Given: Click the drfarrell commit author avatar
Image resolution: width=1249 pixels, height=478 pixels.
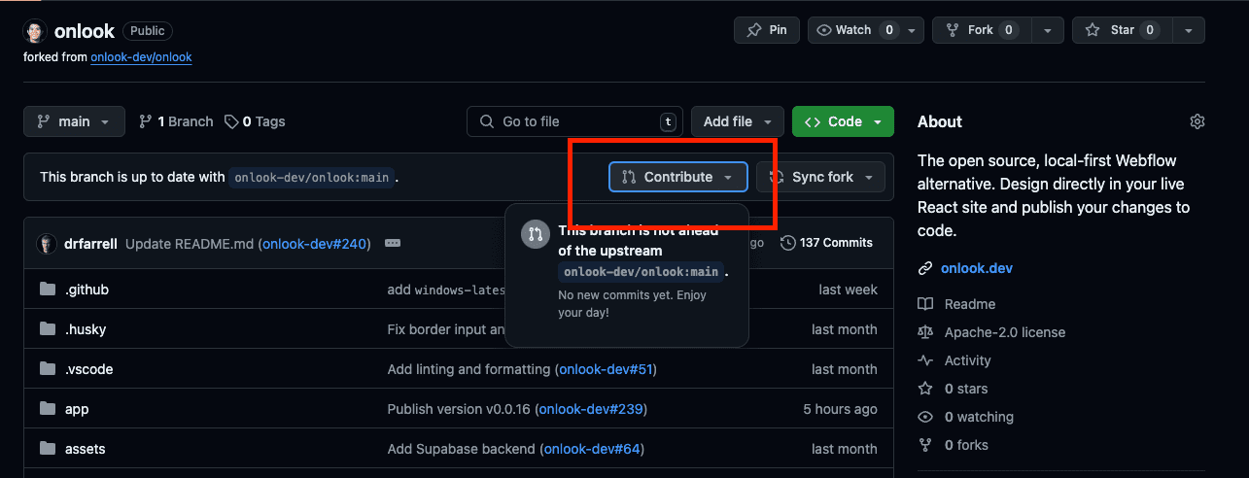Looking at the screenshot, I should [x=47, y=244].
